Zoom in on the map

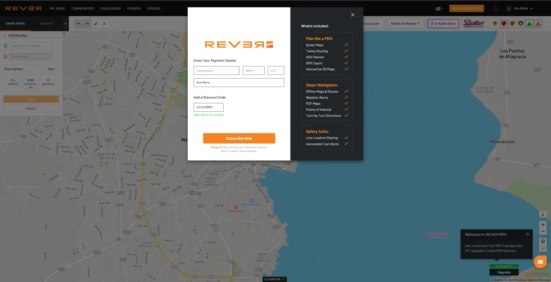point(543,224)
